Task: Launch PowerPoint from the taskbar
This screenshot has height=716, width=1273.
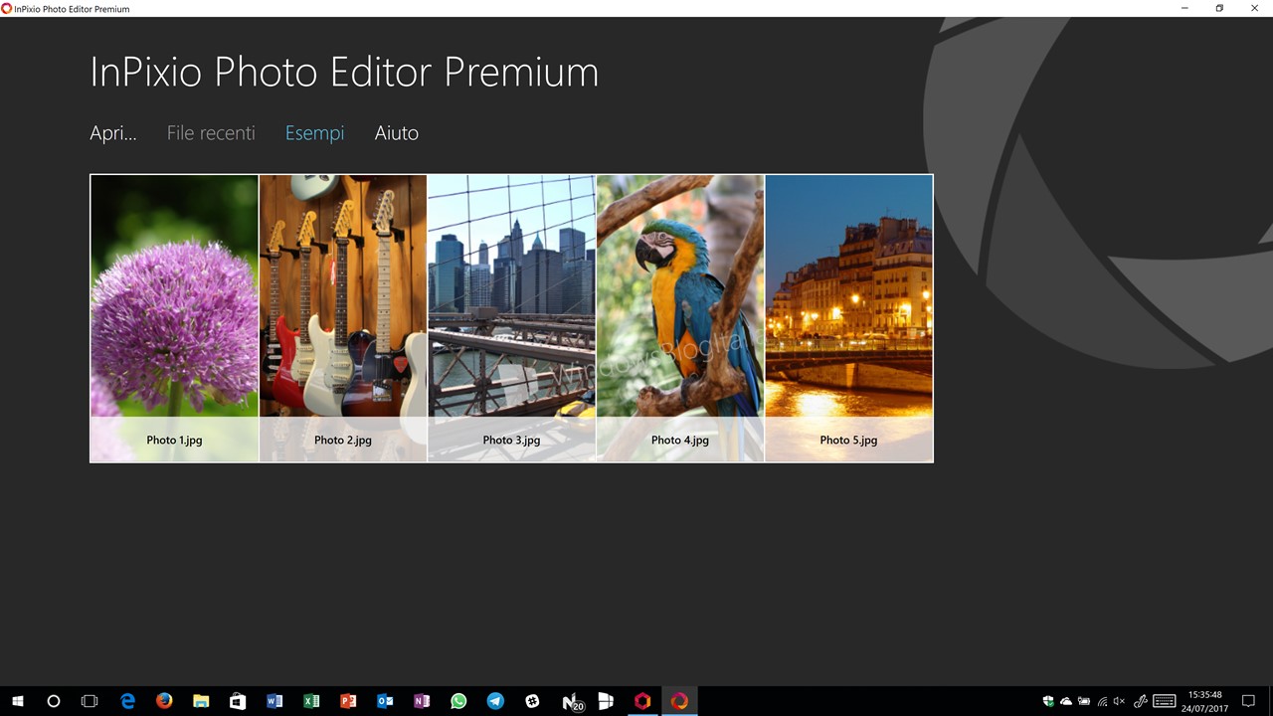Action: coord(348,701)
